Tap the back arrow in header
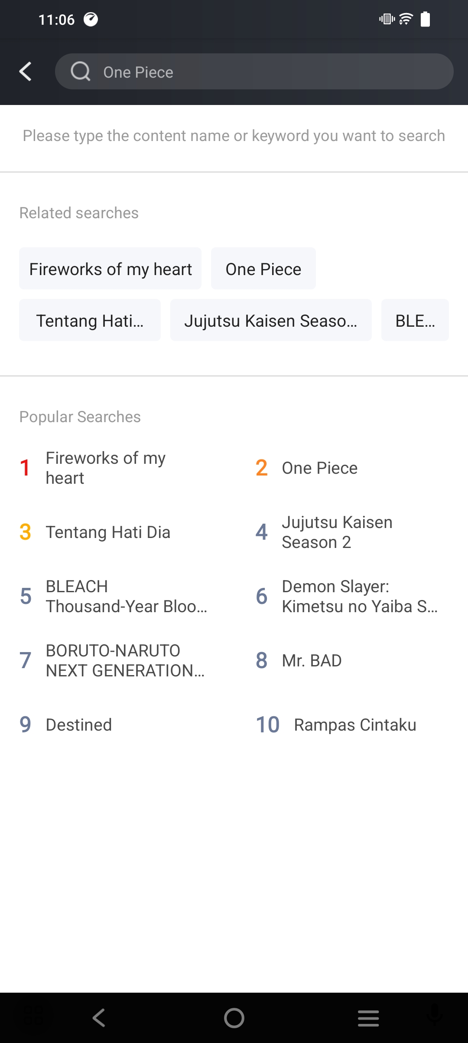 click(26, 72)
